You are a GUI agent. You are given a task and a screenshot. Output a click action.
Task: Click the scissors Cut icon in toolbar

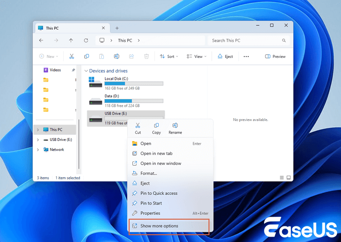(x=72, y=56)
